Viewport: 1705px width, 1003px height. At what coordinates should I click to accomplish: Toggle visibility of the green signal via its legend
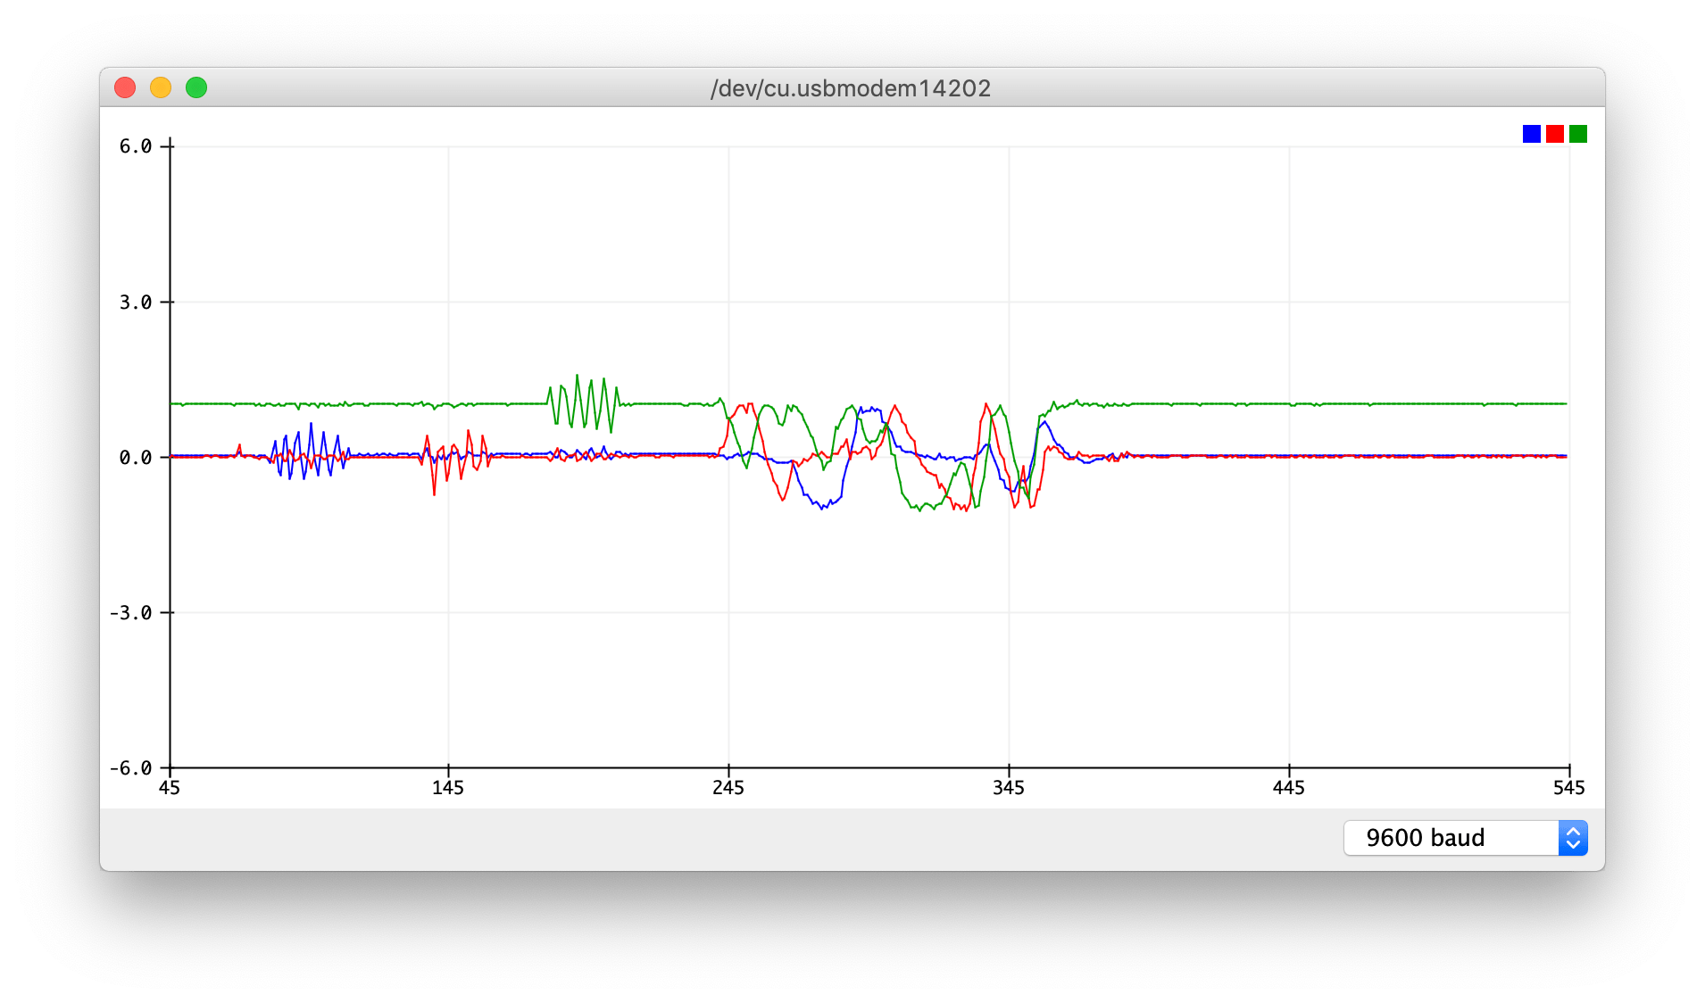(1577, 134)
